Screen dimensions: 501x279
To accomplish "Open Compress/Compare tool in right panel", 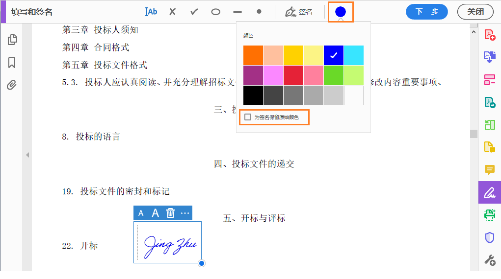I will click(490, 125).
